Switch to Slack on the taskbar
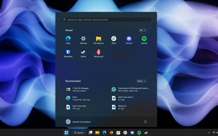The width and height of the screenshot is (218, 136). [x=125, y=133]
